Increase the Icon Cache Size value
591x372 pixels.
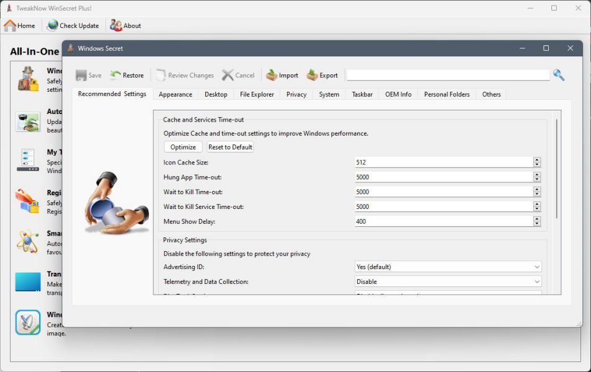coord(537,160)
